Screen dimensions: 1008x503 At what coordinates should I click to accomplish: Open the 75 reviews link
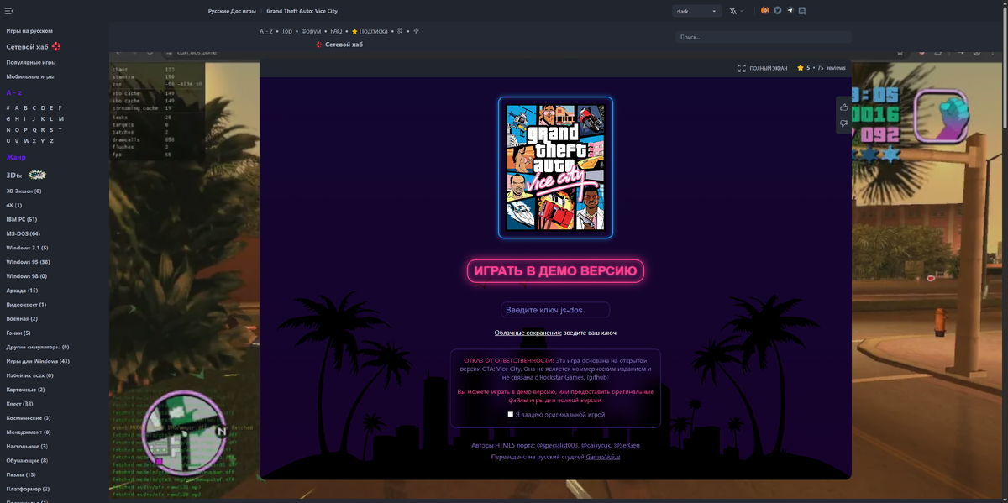(x=832, y=68)
